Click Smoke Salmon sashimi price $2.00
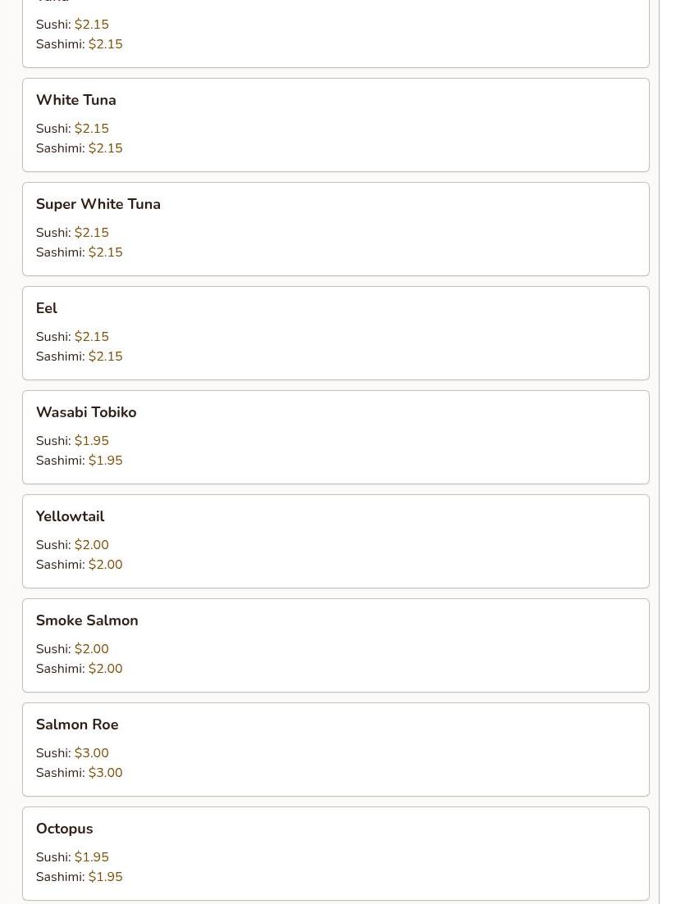This screenshot has width=676, height=904. [x=106, y=669]
